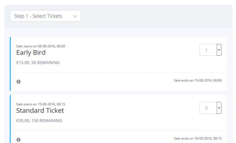Click the Sale starts on 08-08-2016 label
236x143 pixels.
[41, 46]
